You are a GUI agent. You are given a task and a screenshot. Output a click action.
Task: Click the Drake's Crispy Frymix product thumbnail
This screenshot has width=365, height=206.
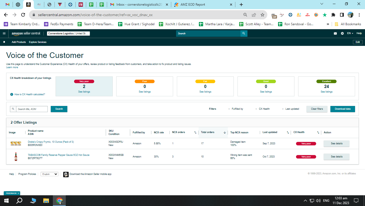(x=16, y=144)
